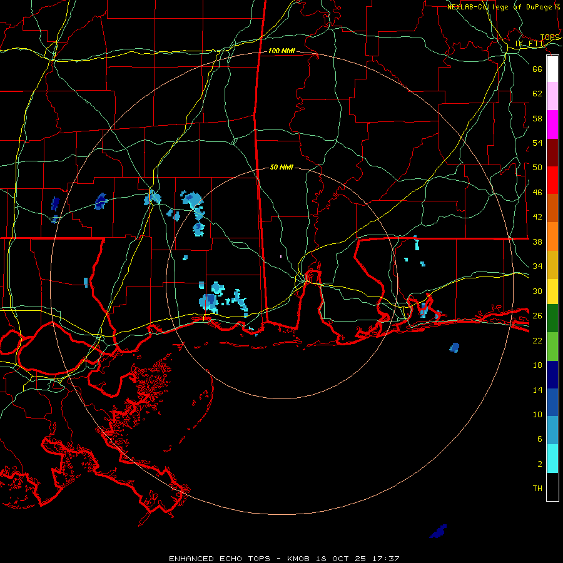Click the 'TOPS' legend title
563x563 pixels.
(x=550, y=38)
